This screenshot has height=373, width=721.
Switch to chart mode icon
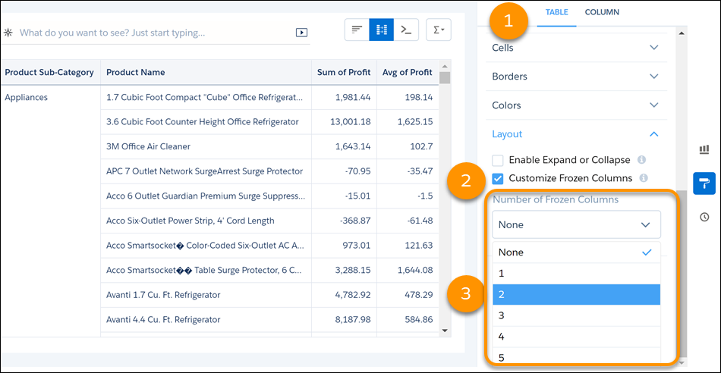[x=357, y=30]
